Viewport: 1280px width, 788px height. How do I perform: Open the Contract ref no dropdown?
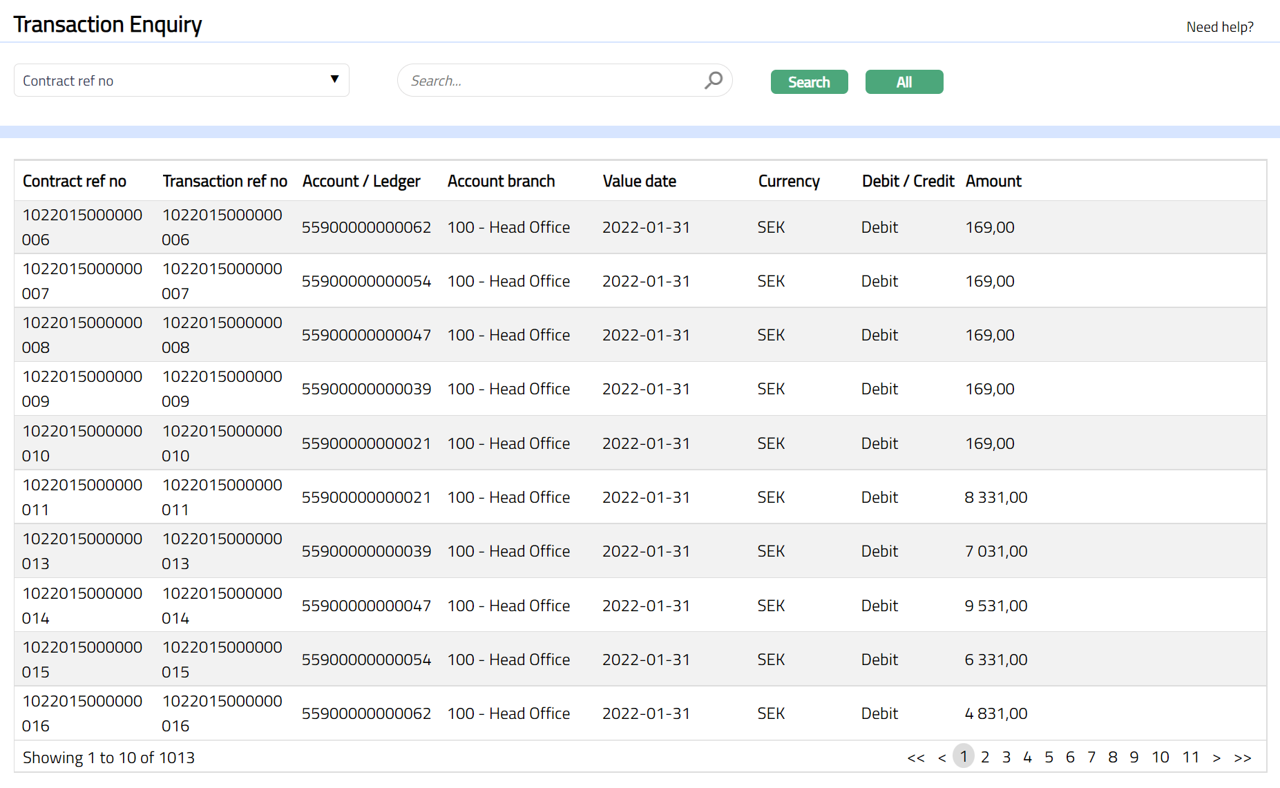[181, 80]
